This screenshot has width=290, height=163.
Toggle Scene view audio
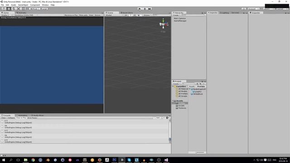point(135,15)
